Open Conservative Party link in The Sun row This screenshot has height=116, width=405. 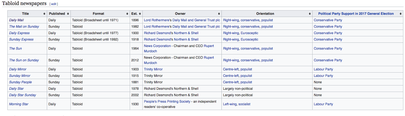coord(328,49)
